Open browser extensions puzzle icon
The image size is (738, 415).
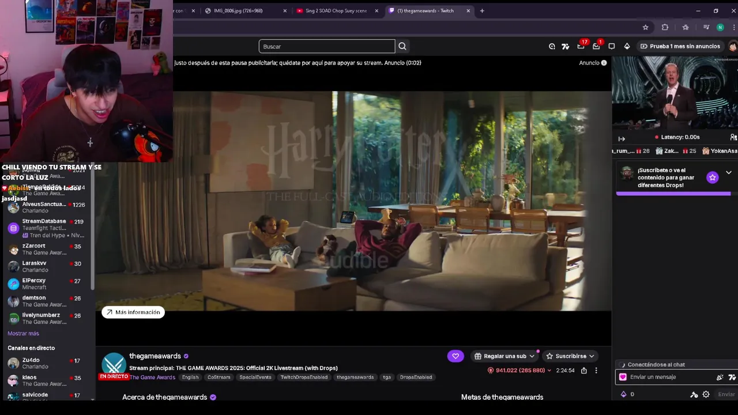[665, 27]
